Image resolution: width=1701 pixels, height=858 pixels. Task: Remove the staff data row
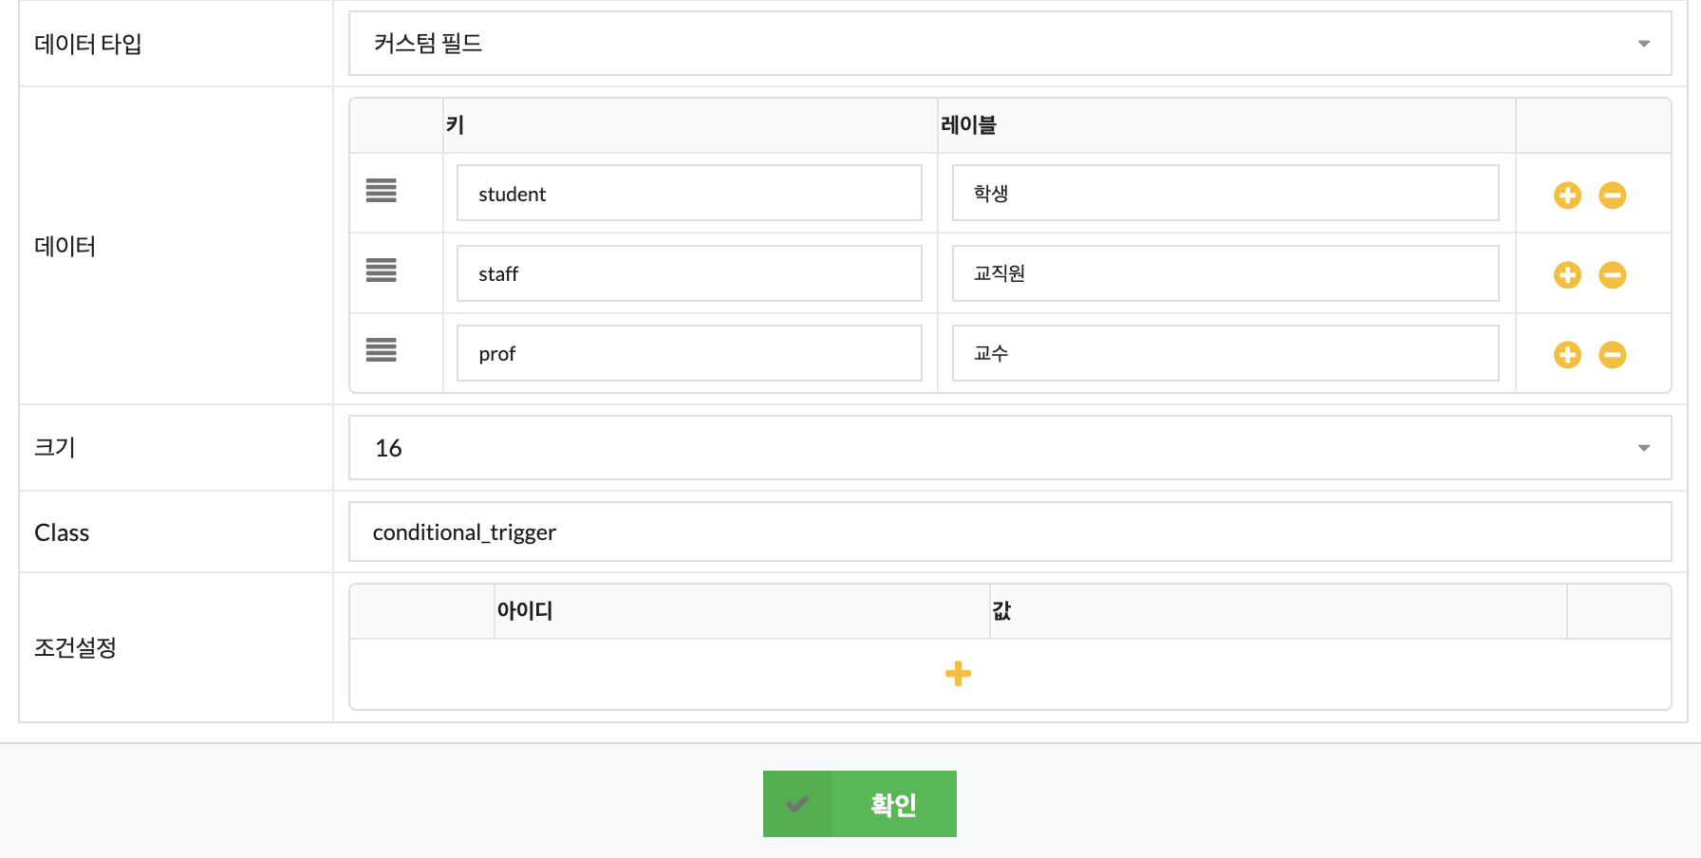coord(1612,275)
